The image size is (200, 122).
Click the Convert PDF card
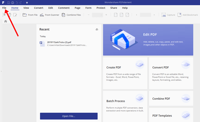pos(171,73)
